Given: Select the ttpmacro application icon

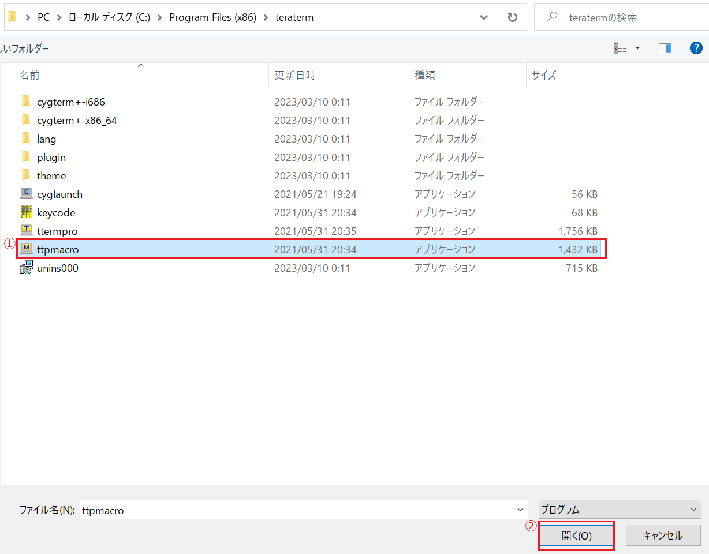Looking at the screenshot, I should [x=27, y=249].
